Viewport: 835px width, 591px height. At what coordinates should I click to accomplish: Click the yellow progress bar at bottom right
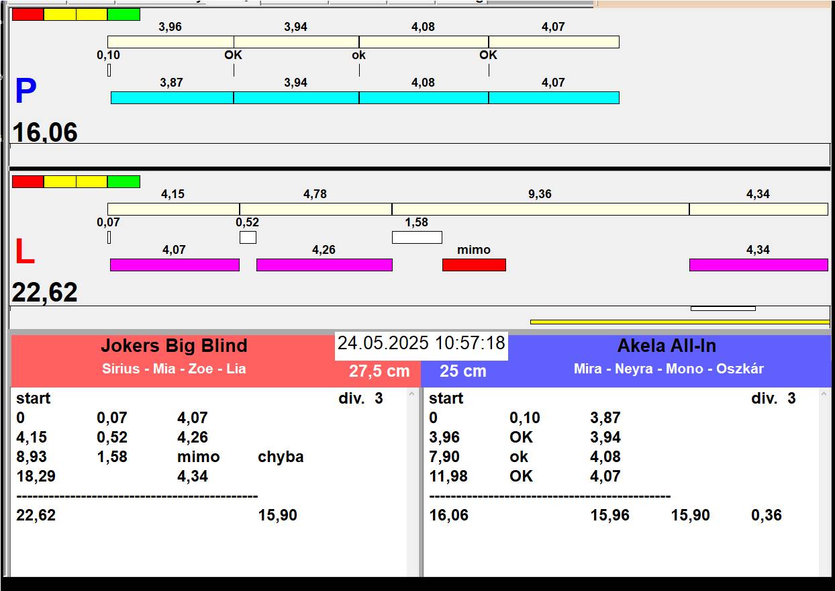pos(679,322)
